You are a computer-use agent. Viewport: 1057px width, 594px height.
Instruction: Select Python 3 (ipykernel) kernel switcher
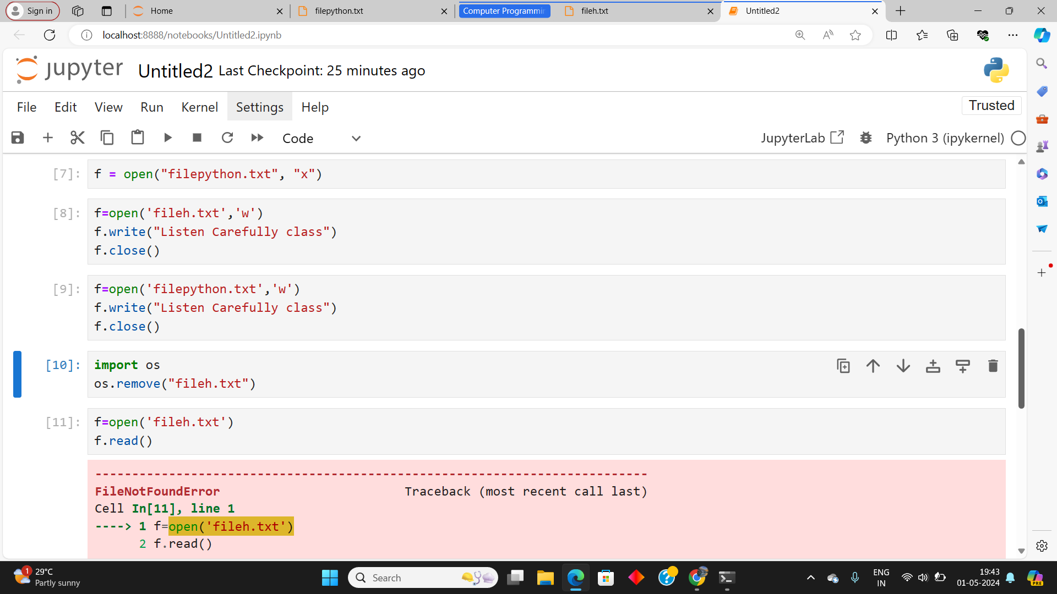pyautogui.click(x=945, y=138)
